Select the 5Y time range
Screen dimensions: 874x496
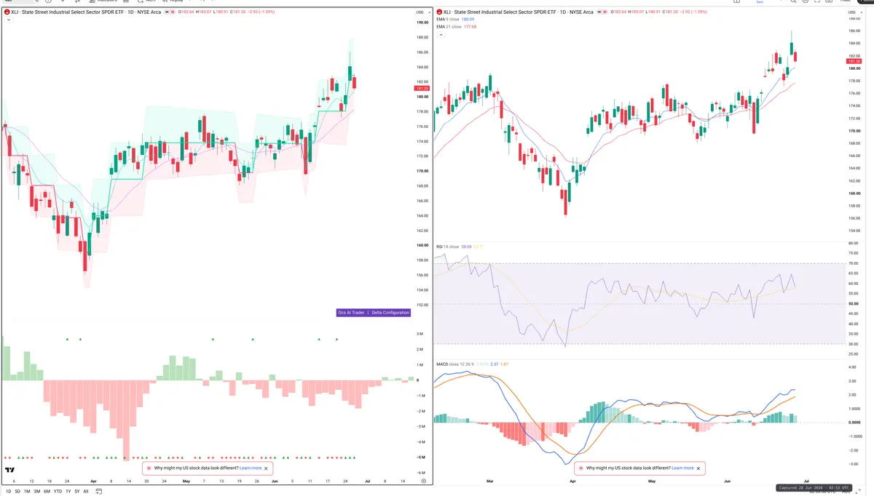[x=77, y=492]
